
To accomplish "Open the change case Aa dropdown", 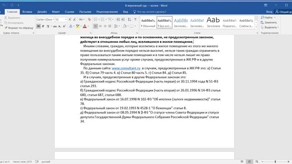I will tap(82, 19).
